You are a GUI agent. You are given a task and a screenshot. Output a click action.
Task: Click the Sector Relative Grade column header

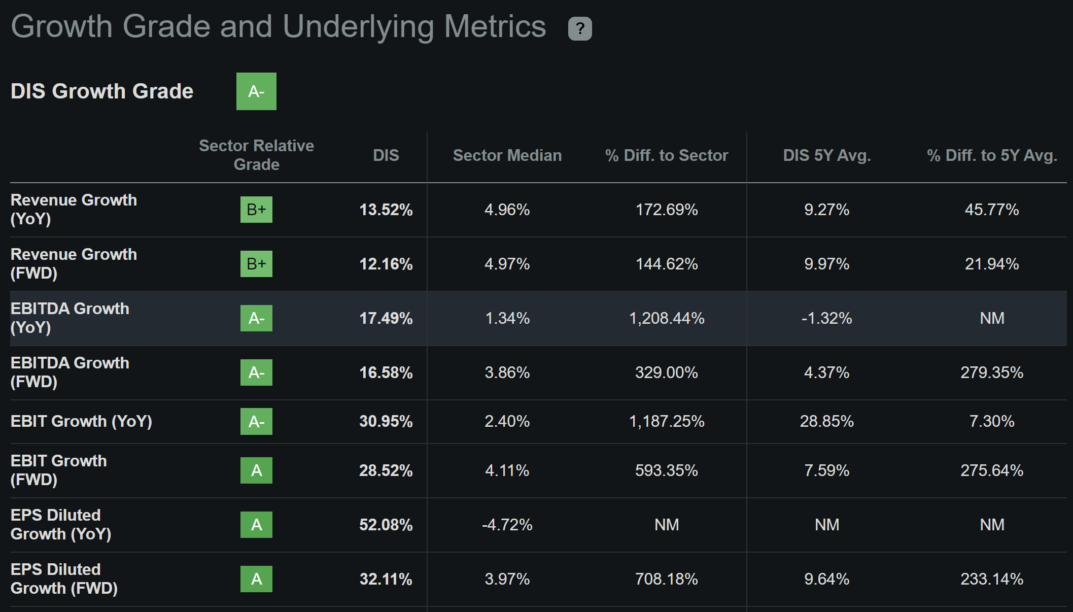point(256,155)
